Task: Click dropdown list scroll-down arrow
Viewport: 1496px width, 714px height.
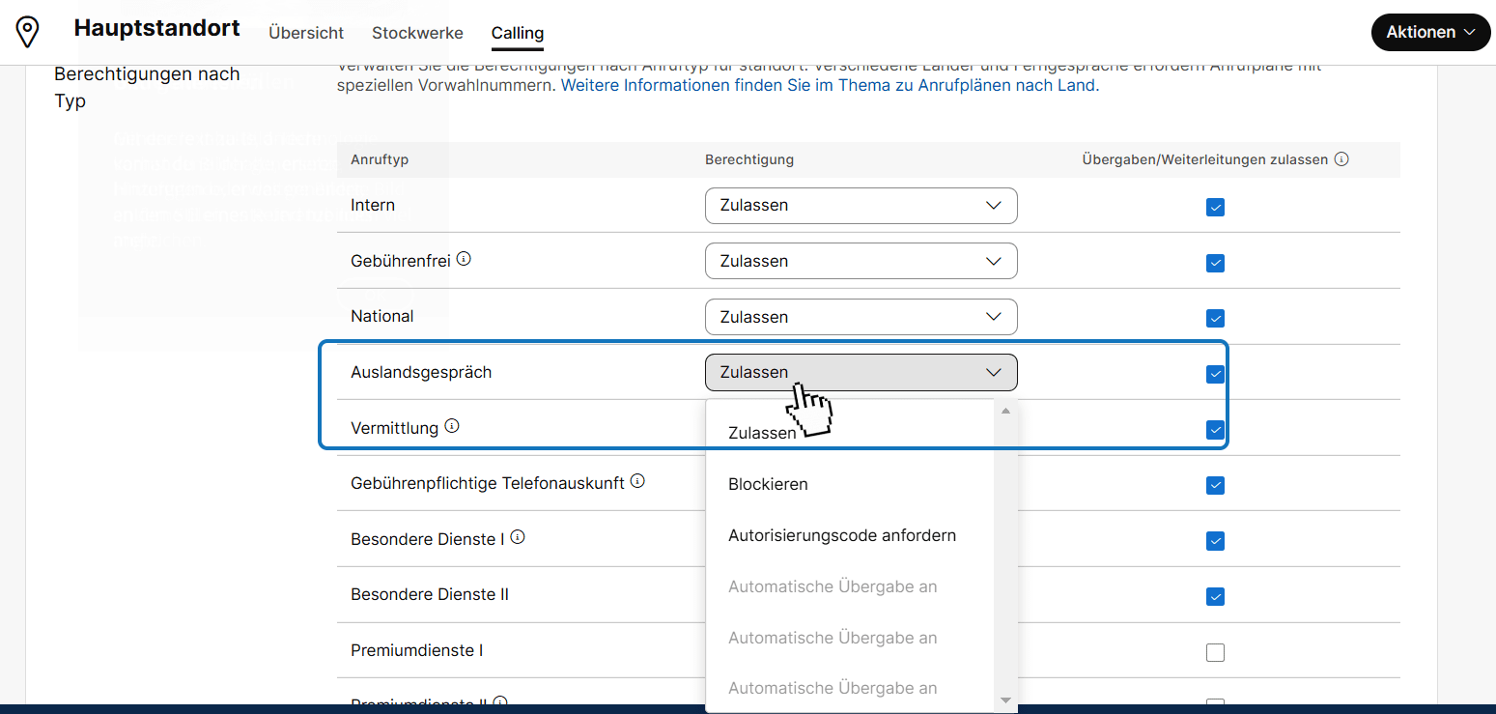Action: pyautogui.click(x=1005, y=700)
